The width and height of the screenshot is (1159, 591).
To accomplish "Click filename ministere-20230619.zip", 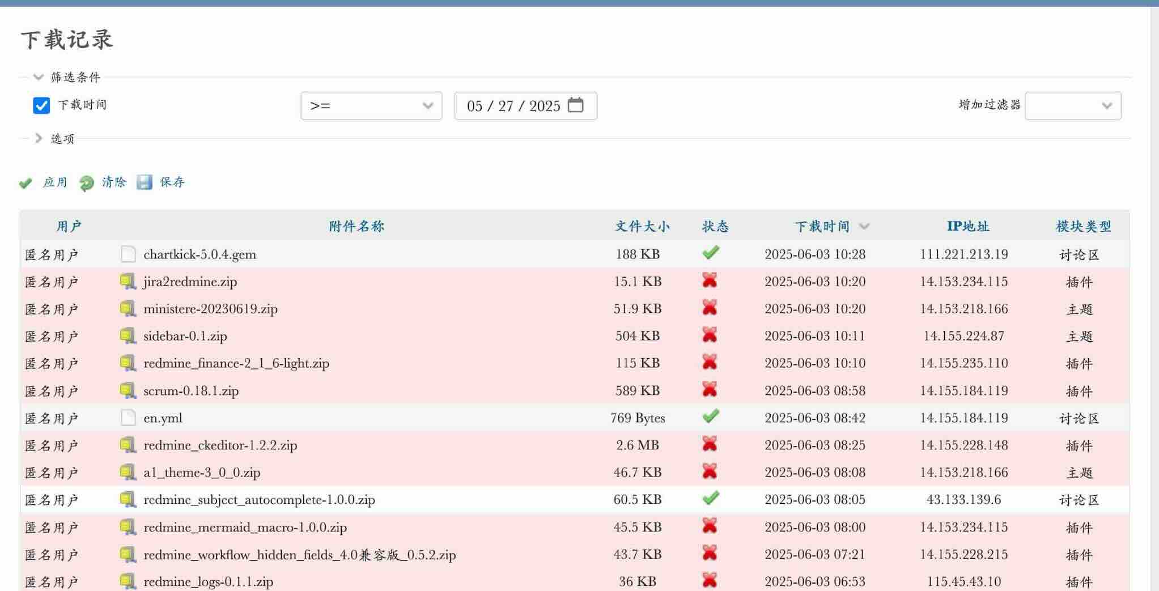I will pyautogui.click(x=211, y=309).
